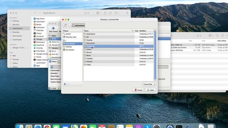Image resolution: width=228 pixels, height=128 pixels.
Task: Select Font Book in the Finder Applications list
Action: click(x=40, y=51)
